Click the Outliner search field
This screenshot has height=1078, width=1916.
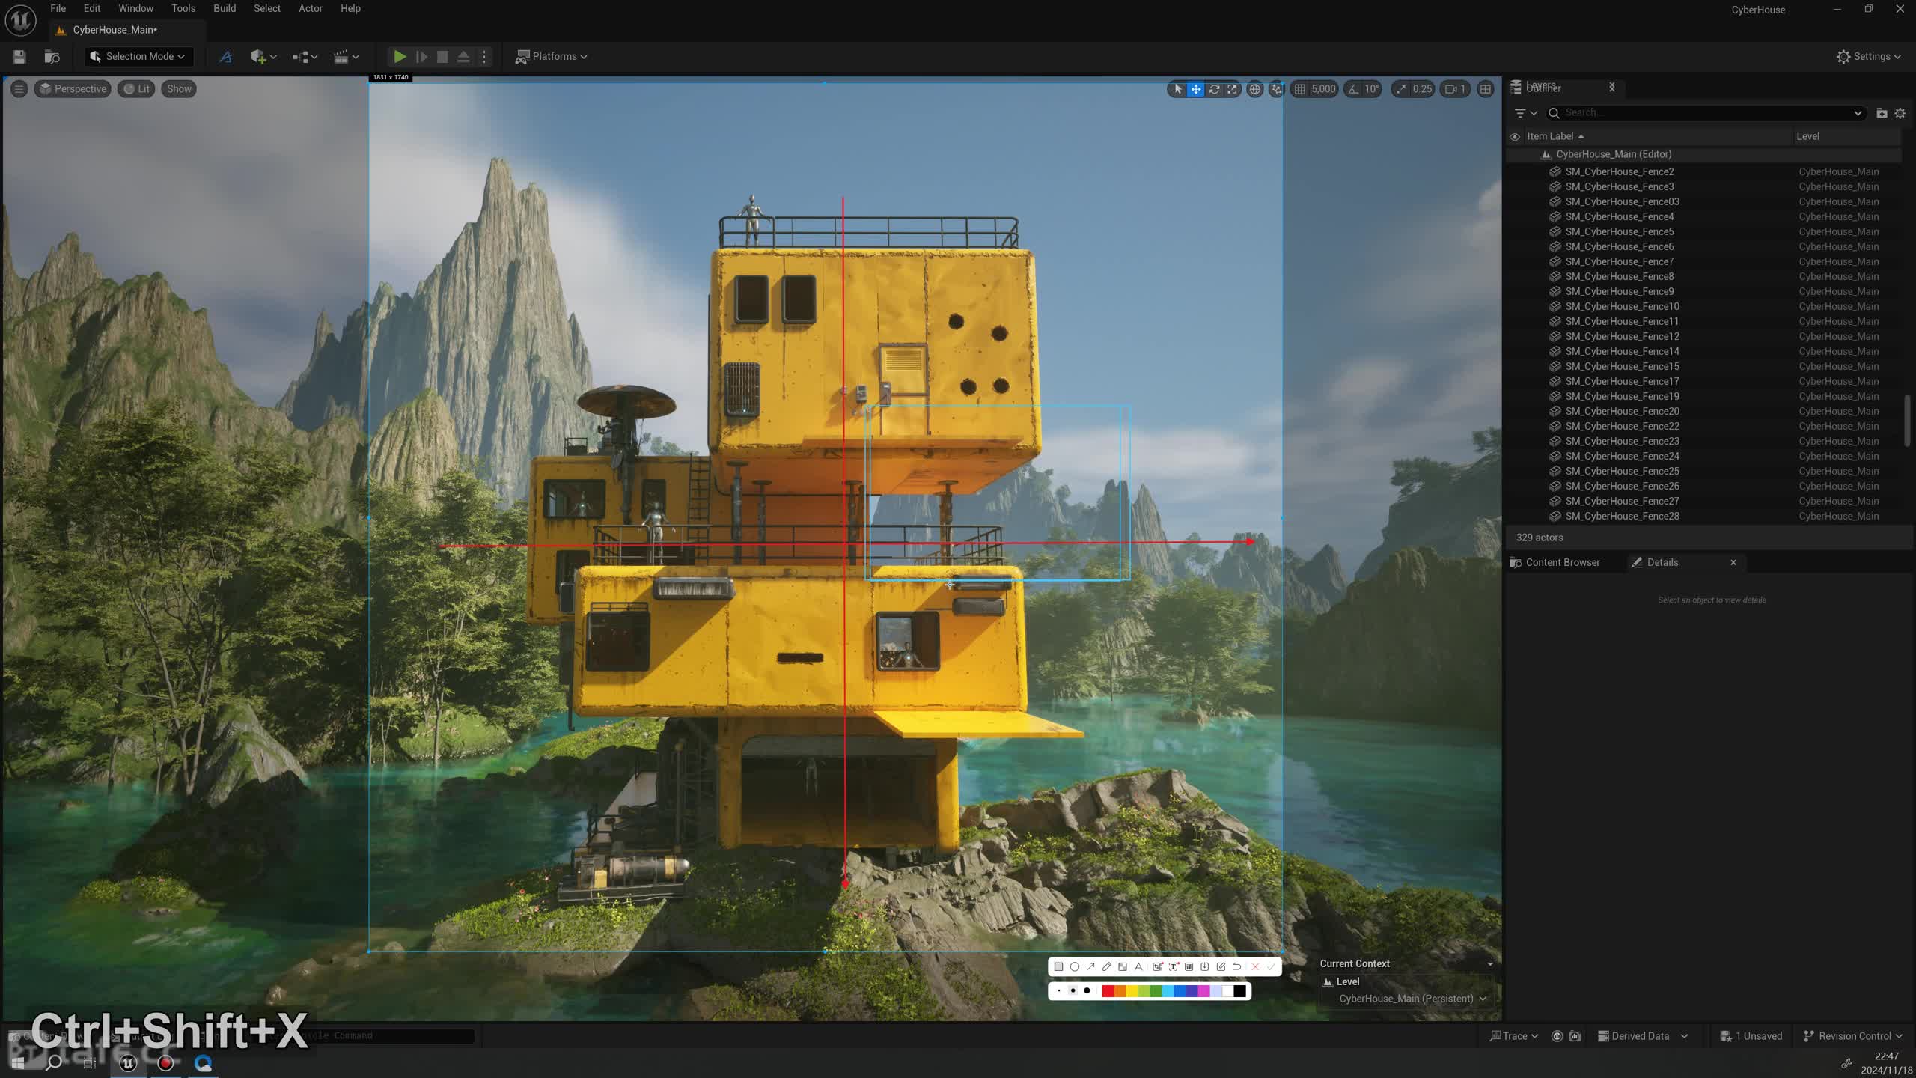click(1708, 113)
